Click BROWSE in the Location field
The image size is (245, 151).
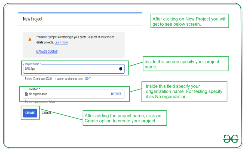coord(116,94)
